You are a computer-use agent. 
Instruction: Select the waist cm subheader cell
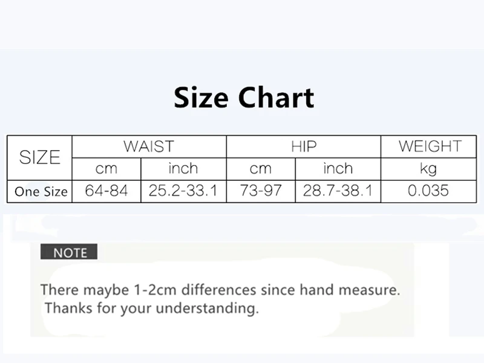click(106, 169)
